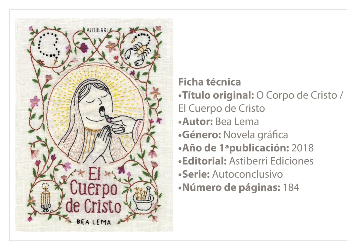Click the Ficha técnica heading
Viewport: 354px width, 250px height.
[209, 82]
